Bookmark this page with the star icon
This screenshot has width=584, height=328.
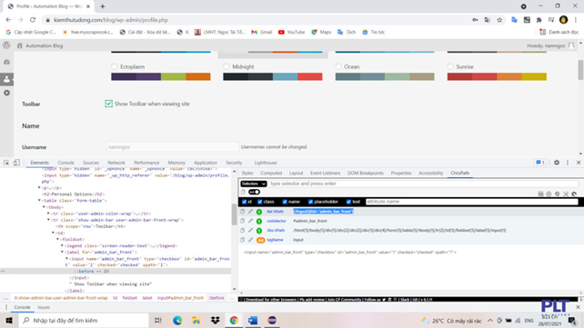499,20
